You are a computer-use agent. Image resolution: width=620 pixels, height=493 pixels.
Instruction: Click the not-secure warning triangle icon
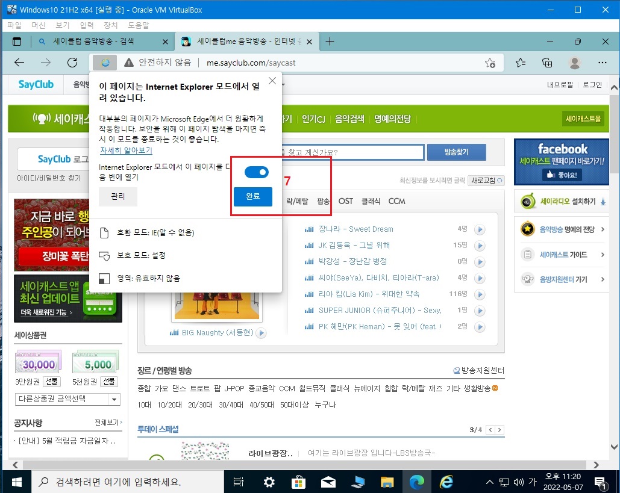128,63
